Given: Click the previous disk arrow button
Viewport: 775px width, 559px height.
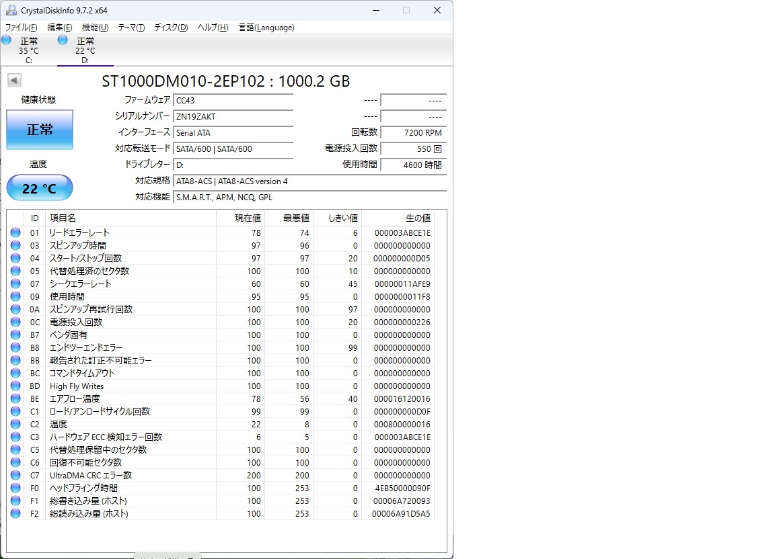Looking at the screenshot, I should [14, 80].
